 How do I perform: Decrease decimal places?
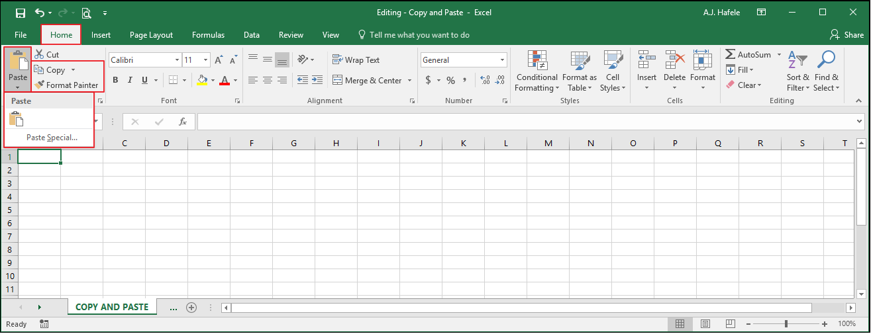500,81
